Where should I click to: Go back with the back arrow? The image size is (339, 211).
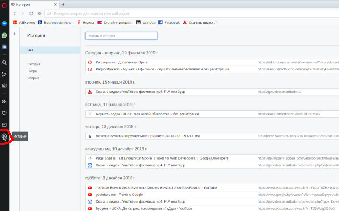14,14
